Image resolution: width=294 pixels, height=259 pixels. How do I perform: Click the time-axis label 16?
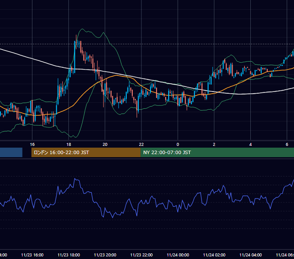[x=32, y=144]
